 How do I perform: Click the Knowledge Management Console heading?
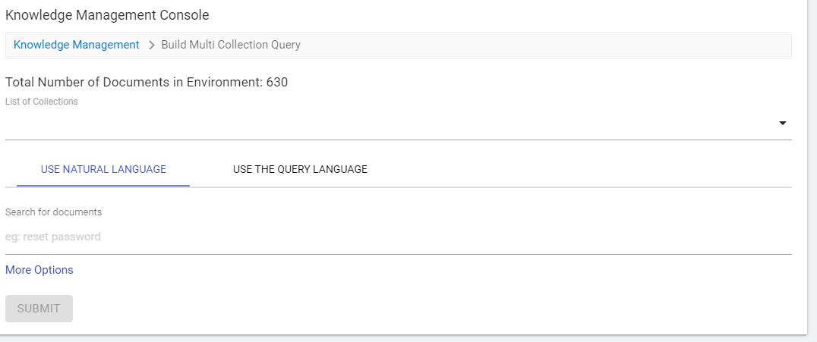tap(107, 15)
